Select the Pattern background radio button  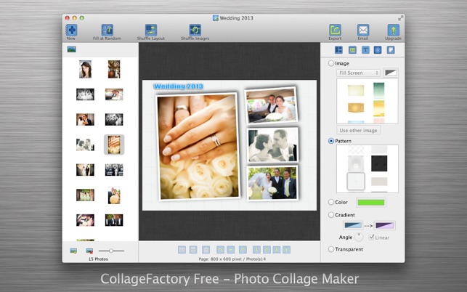[x=331, y=141]
